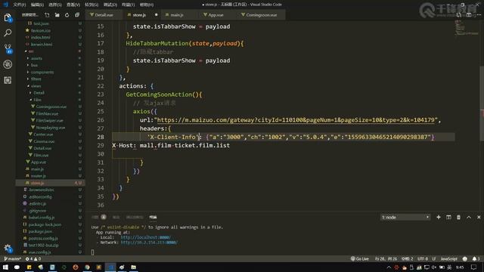Click the Go Live status bar button
484x272 pixels.
click(360, 258)
